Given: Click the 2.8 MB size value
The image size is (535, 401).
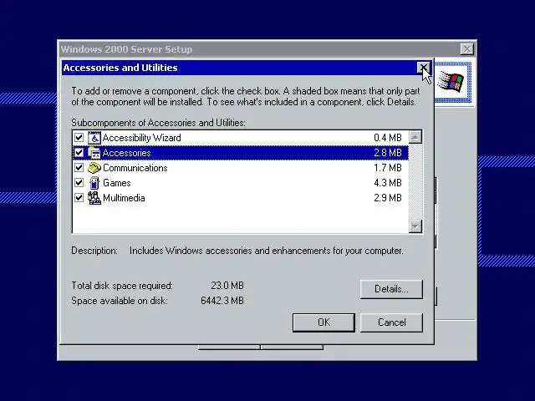Looking at the screenshot, I should (x=388, y=153).
